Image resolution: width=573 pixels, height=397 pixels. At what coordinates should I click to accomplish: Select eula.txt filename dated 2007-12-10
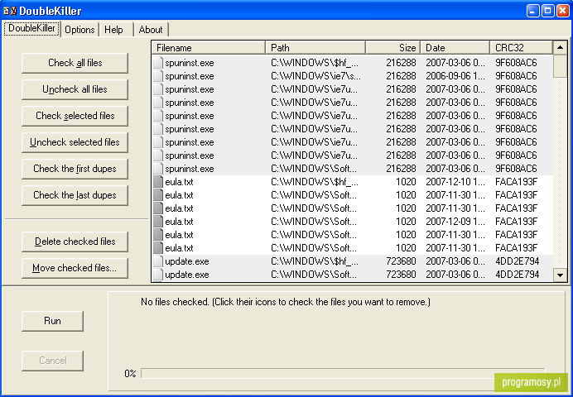[x=179, y=182]
